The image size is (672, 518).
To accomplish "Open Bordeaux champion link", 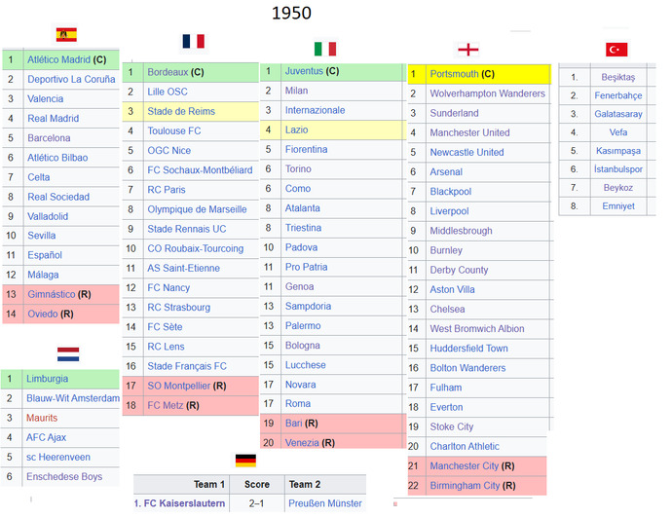I will pyautogui.click(x=168, y=72).
